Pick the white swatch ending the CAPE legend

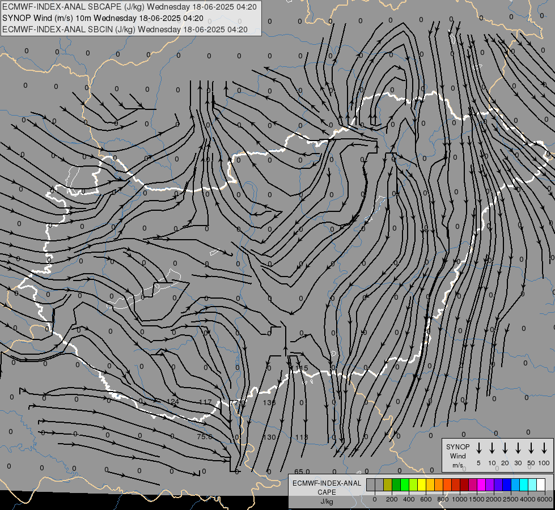tap(541, 484)
